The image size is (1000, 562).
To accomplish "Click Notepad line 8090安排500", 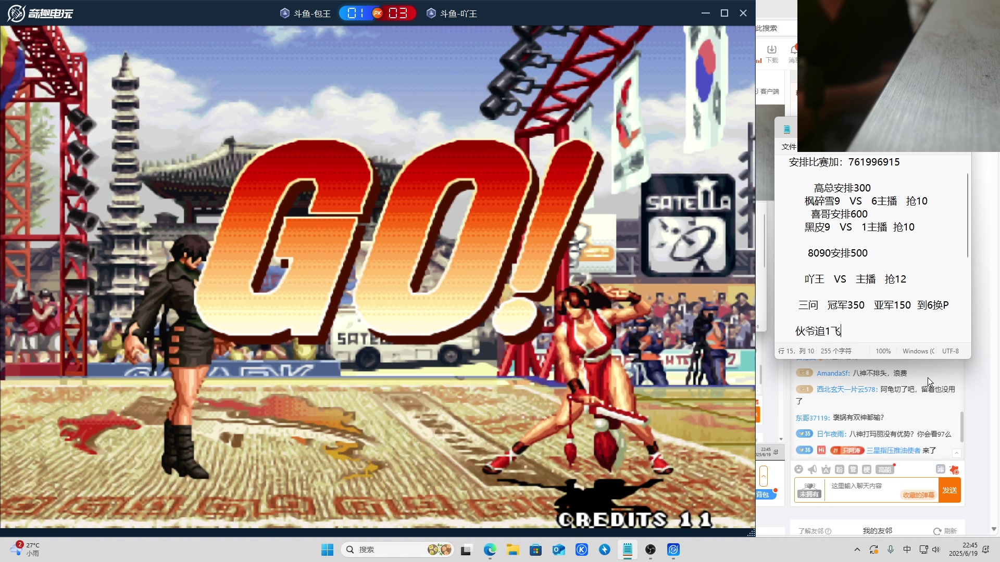I will click(x=838, y=253).
